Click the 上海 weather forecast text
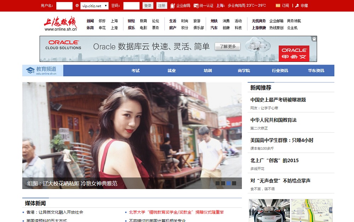 coord(241,6)
